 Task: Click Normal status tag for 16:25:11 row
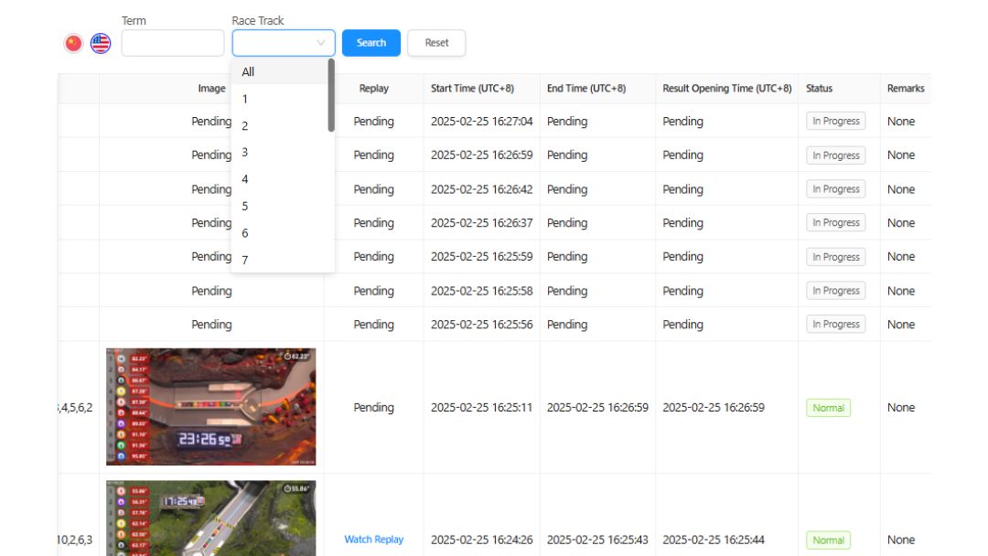click(x=829, y=408)
